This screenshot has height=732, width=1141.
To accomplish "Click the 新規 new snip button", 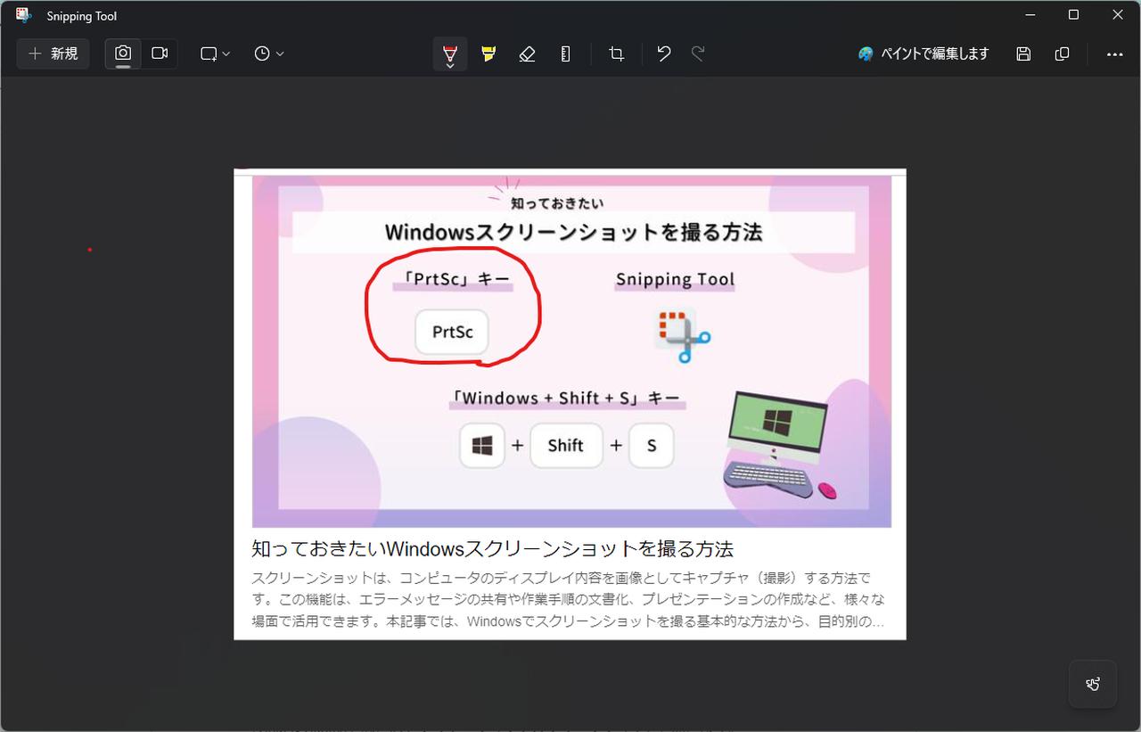I will (53, 53).
